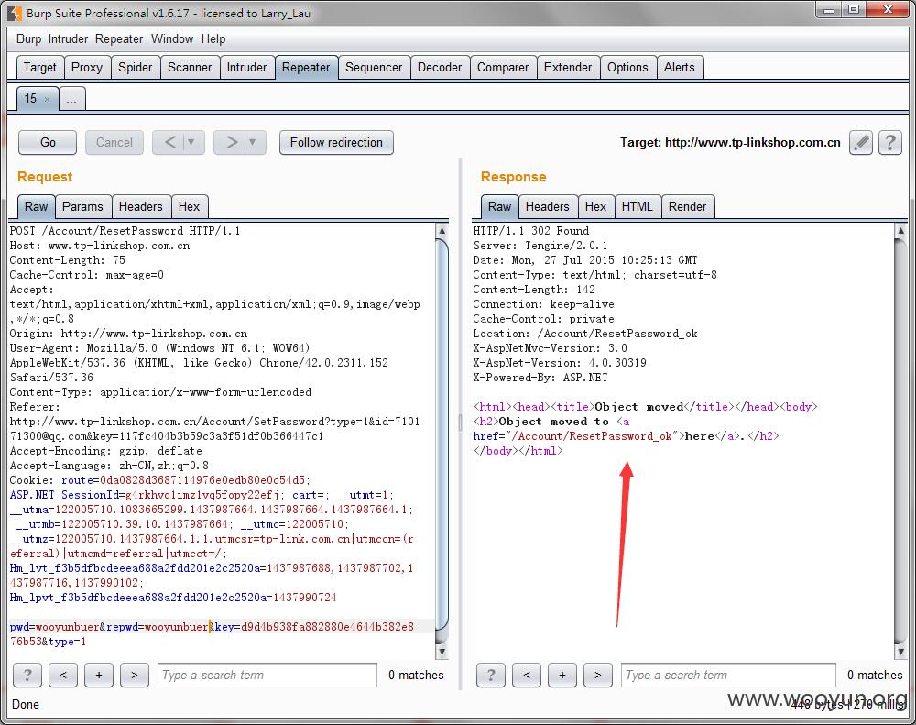Viewport: 916px width, 725px height.
Task: Open the response HTML tab
Action: pos(638,207)
